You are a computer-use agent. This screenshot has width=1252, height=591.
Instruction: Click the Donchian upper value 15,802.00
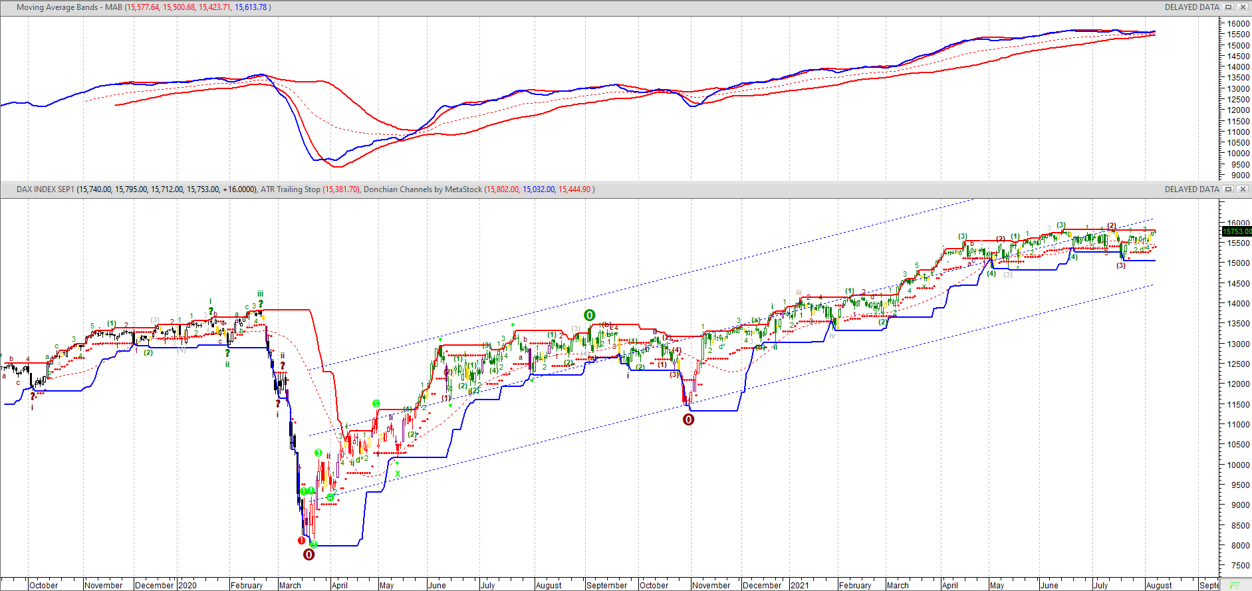(x=502, y=189)
